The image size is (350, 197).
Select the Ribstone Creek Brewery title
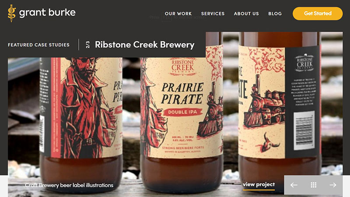(145, 45)
